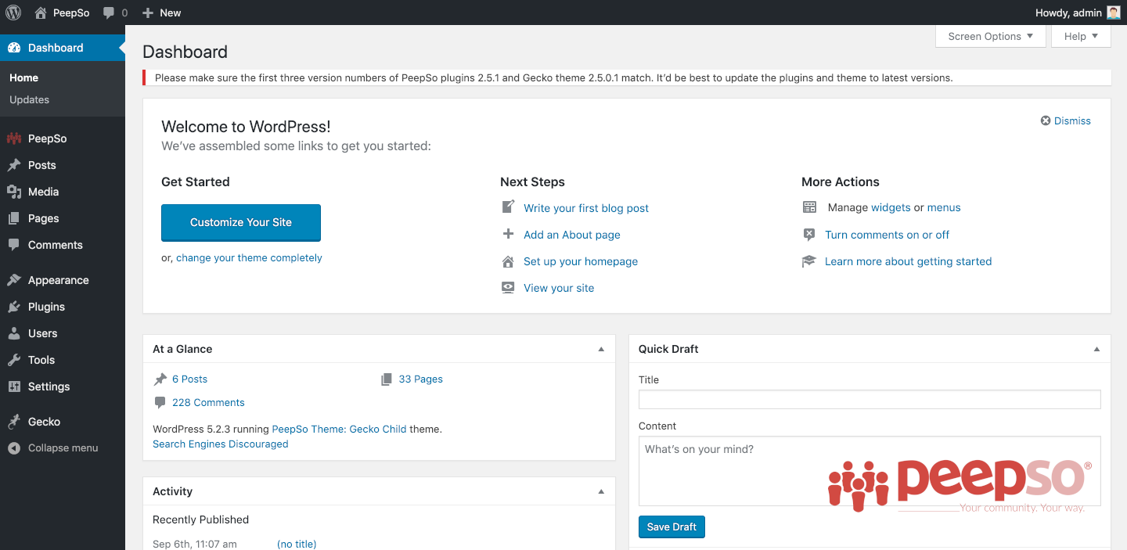Click the Save Draft button

pyautogui.click(x=672, y=527)
